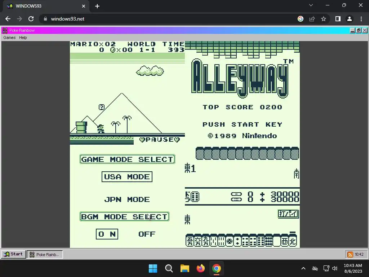Click the question mark block
The width and height of the screenshot is (369, 277).
pyautogui.click(x=101, y=107)
